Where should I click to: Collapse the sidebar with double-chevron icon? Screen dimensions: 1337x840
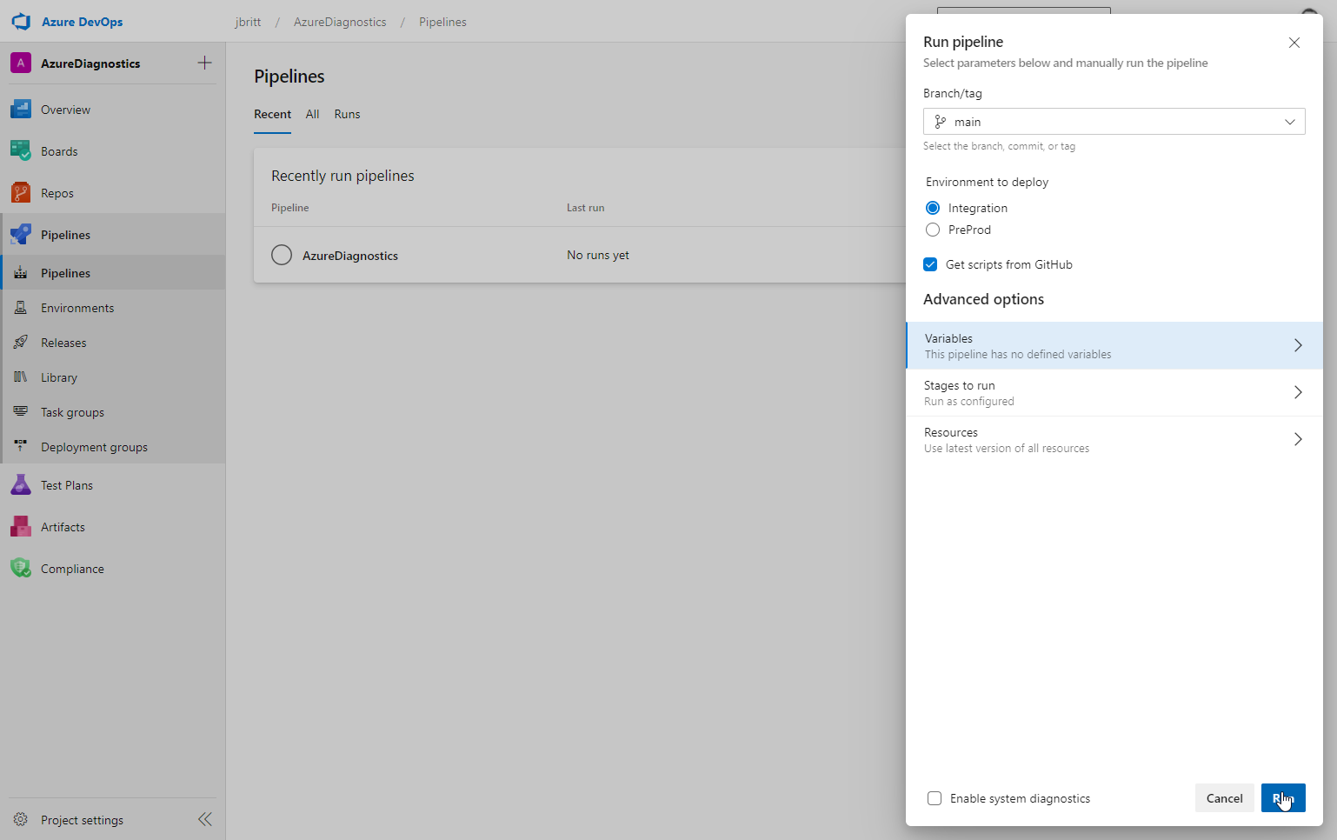pos(205,819)
